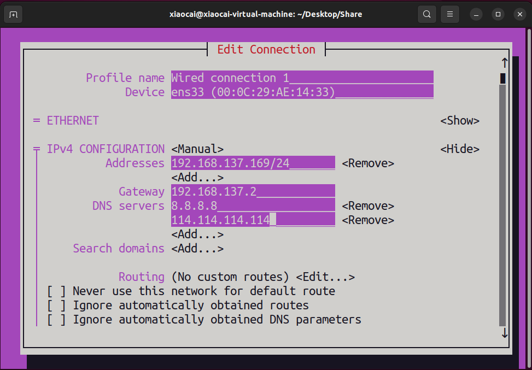Click the scroll up arrow
The height and width of the screenshot is (370, 532).
[504, 63]
